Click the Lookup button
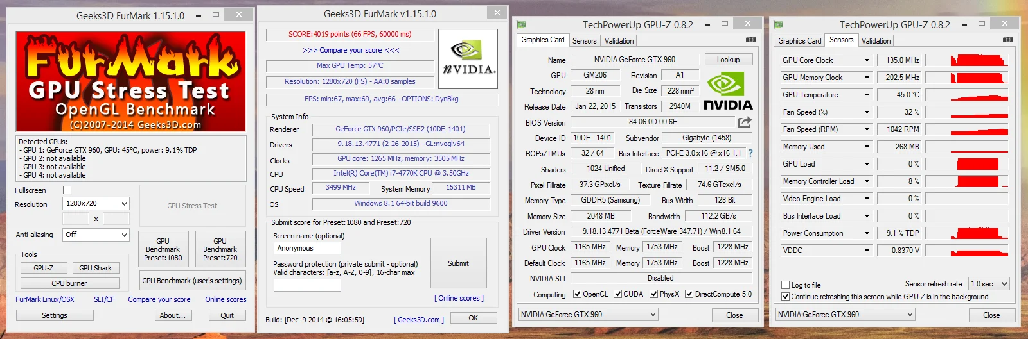This screenshot has width=1028, height=339. (x=728, y=60)
